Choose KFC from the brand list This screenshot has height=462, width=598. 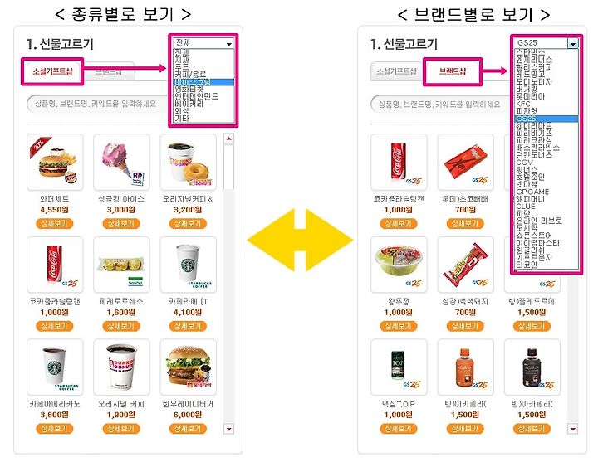point(523,104)
